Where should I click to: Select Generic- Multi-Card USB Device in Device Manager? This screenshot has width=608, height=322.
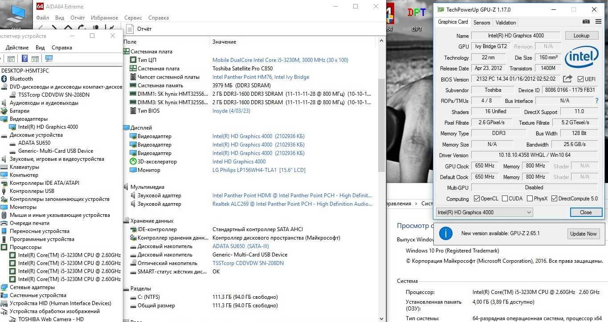point(56,151)
